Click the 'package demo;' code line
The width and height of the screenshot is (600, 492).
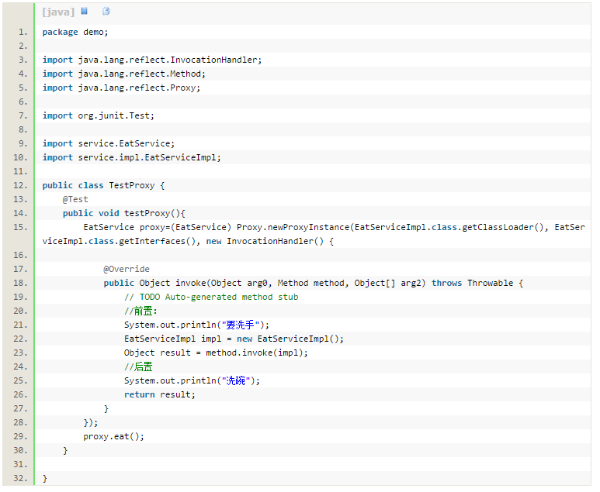click(x=75, y=32)
